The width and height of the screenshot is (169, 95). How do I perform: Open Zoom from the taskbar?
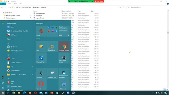(x=68, y=93)
